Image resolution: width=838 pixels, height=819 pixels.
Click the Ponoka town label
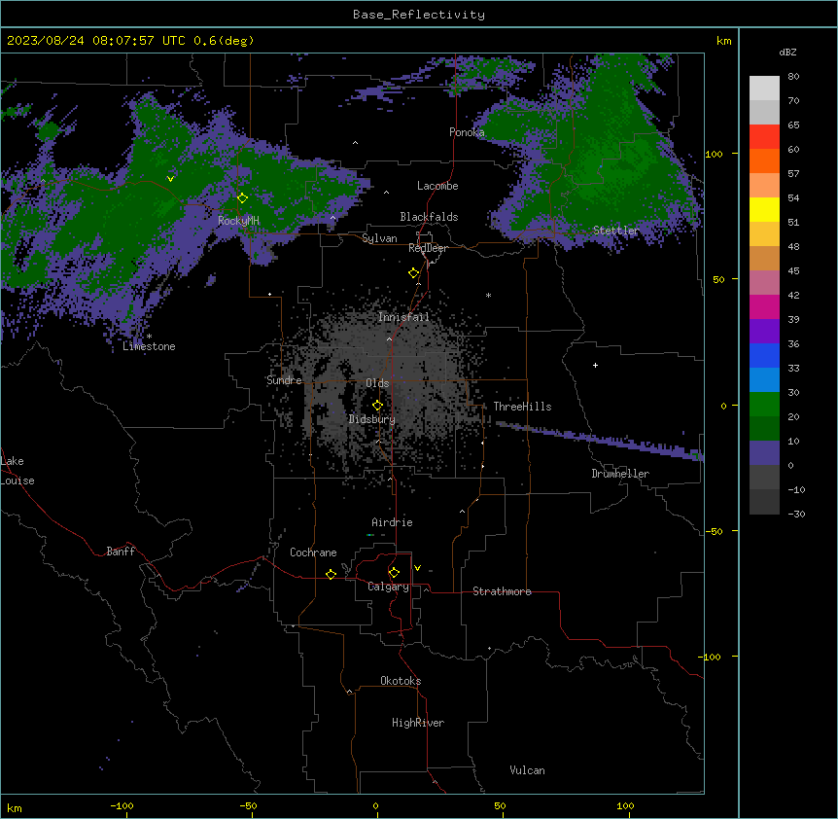pos(467,132)
